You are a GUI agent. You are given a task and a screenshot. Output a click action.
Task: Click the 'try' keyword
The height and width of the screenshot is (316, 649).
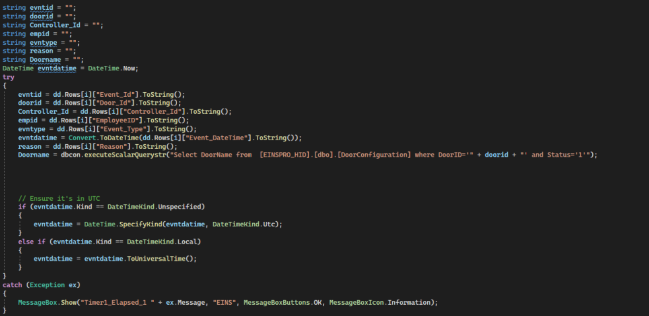click(x=9, y=77)
